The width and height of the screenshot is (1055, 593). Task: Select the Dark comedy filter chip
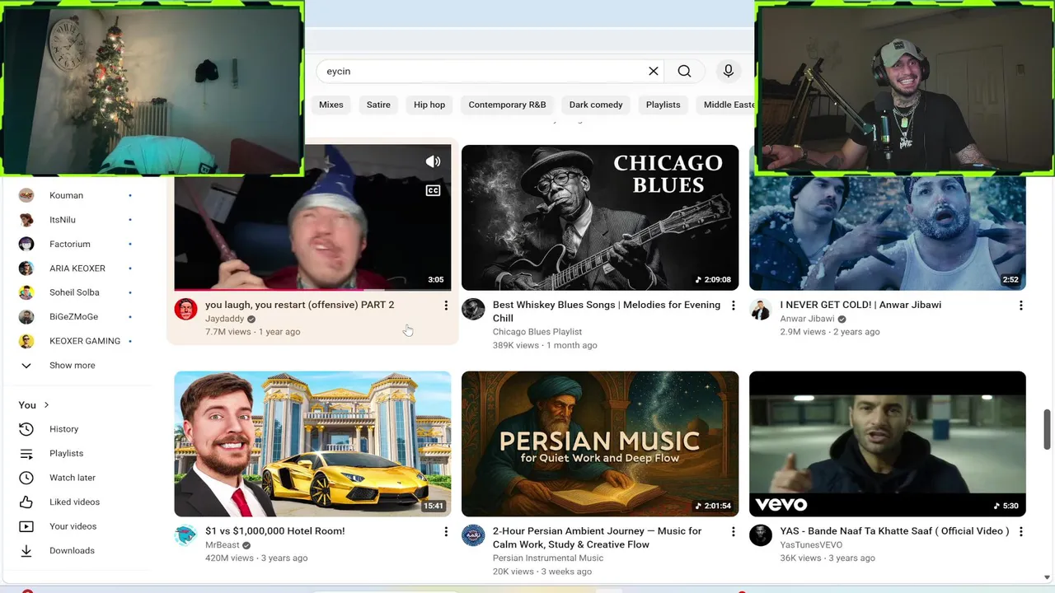596,105
